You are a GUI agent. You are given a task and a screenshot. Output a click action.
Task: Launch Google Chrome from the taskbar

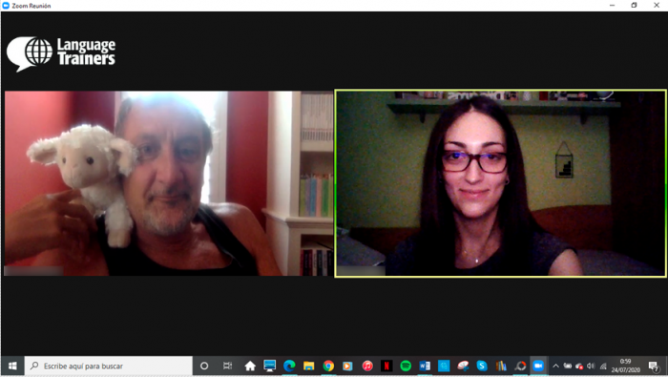pyautogui.click(x=328, y=366)
